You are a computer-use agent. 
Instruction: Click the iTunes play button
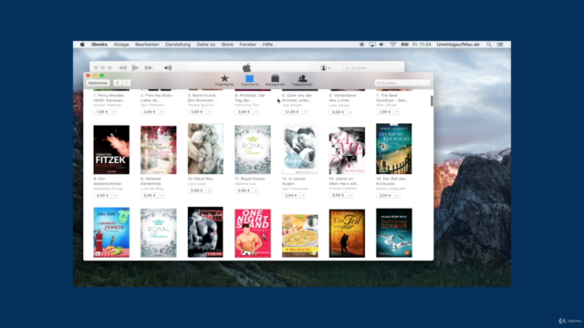pos(135,67)
